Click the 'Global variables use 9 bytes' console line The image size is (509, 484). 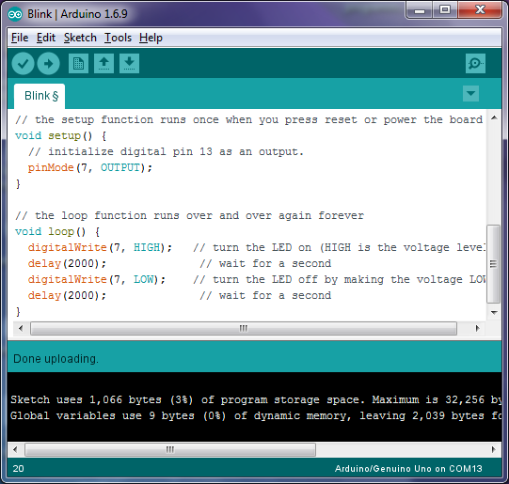pos(256,415)
